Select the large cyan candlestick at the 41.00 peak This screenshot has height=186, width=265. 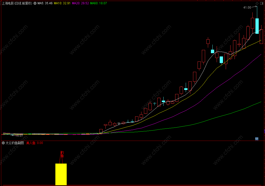[x=257, y=26]
